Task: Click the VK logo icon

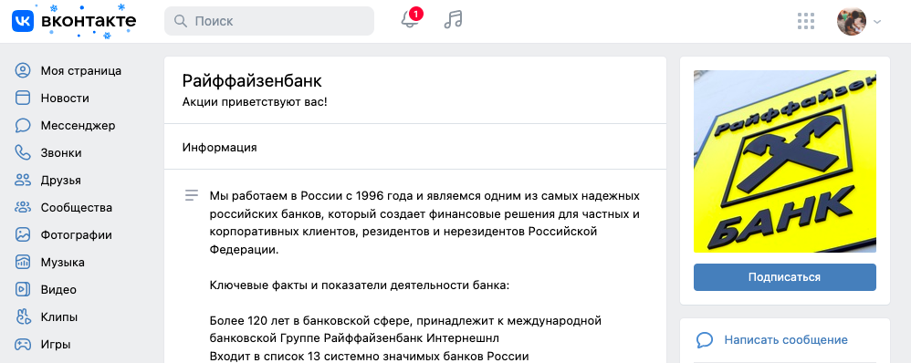Action: [x=23, y=22]
